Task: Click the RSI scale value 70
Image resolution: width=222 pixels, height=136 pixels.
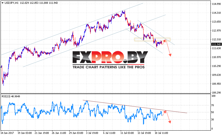Action: coord(213,105)
